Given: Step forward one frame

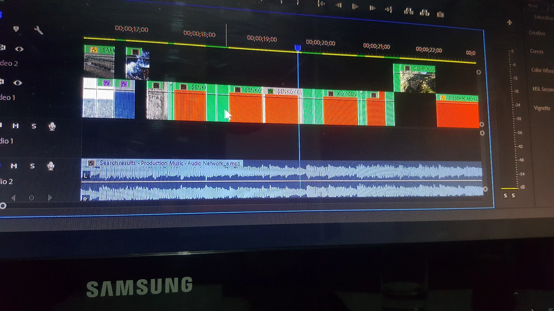Looking at the screenshot, I should point(373,8).
